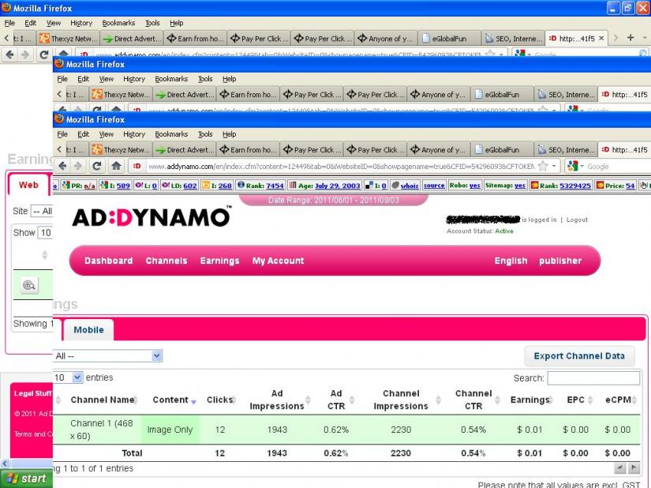Click Earnings in pink navigation bar
Image resolution: width=651 pixels, height=488 pixels.
pyautogui.click(x=219, y=261)
